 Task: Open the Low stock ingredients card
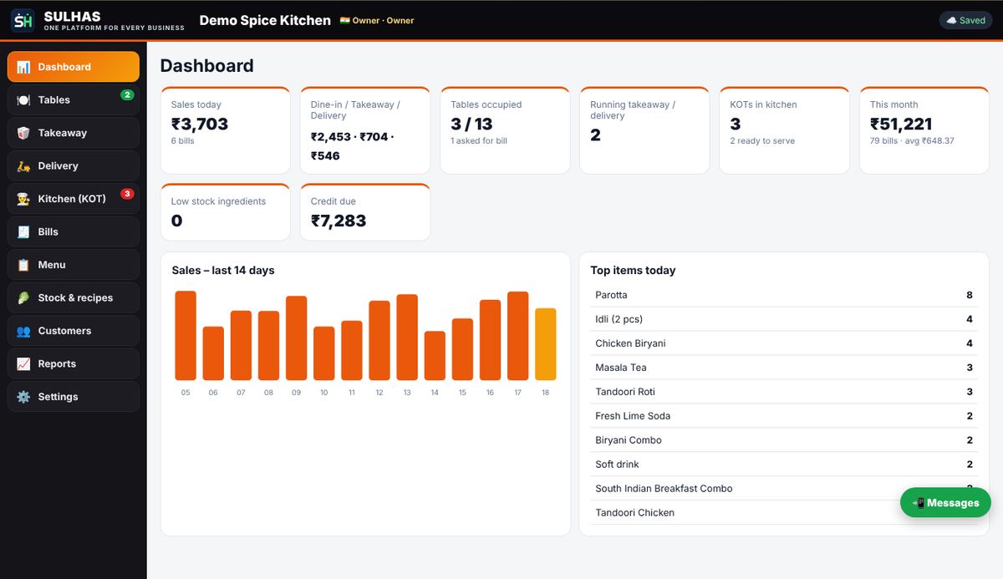(x=225, y=212)
